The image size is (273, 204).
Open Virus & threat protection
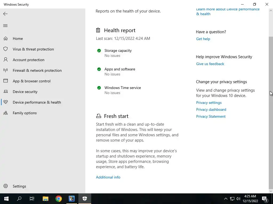click(33, 49)
